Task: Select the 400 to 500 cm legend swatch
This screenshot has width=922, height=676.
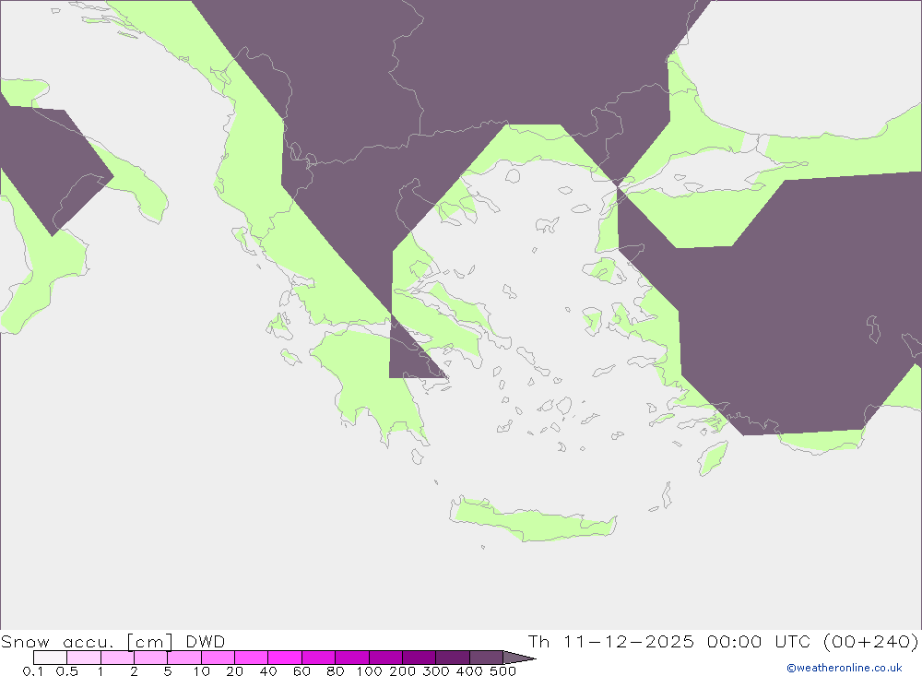Action: 486,658
